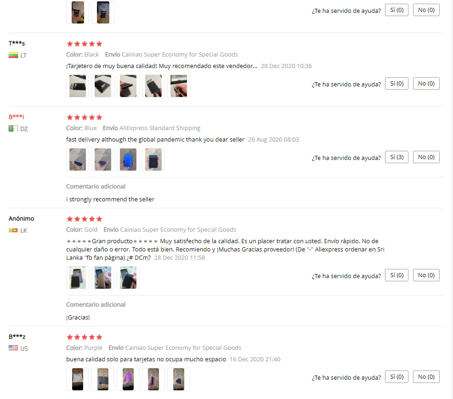
Task: Open fifth photo in T***s review
Action: 179,86
